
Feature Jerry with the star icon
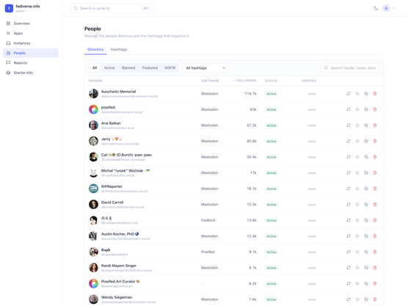coord(357,141)
